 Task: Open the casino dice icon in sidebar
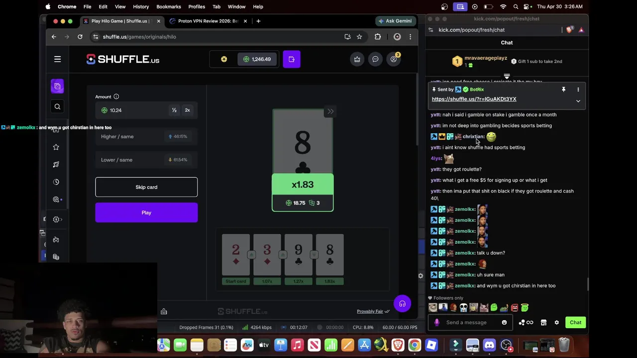(57, 87)
